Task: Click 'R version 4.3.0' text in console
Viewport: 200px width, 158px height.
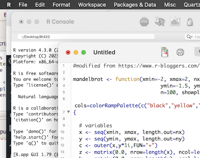Action: click(32, 50)
